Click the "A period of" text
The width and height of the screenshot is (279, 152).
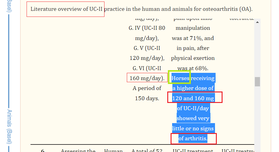pos(147,88)
